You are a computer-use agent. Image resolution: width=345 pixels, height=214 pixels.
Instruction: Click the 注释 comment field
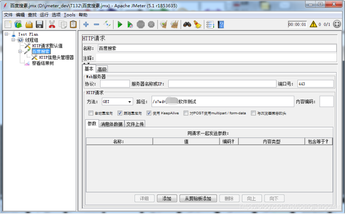[216, 58]
